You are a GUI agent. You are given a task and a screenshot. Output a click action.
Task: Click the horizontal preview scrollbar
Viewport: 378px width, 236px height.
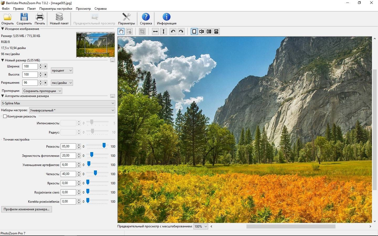[x=291, y=226]
